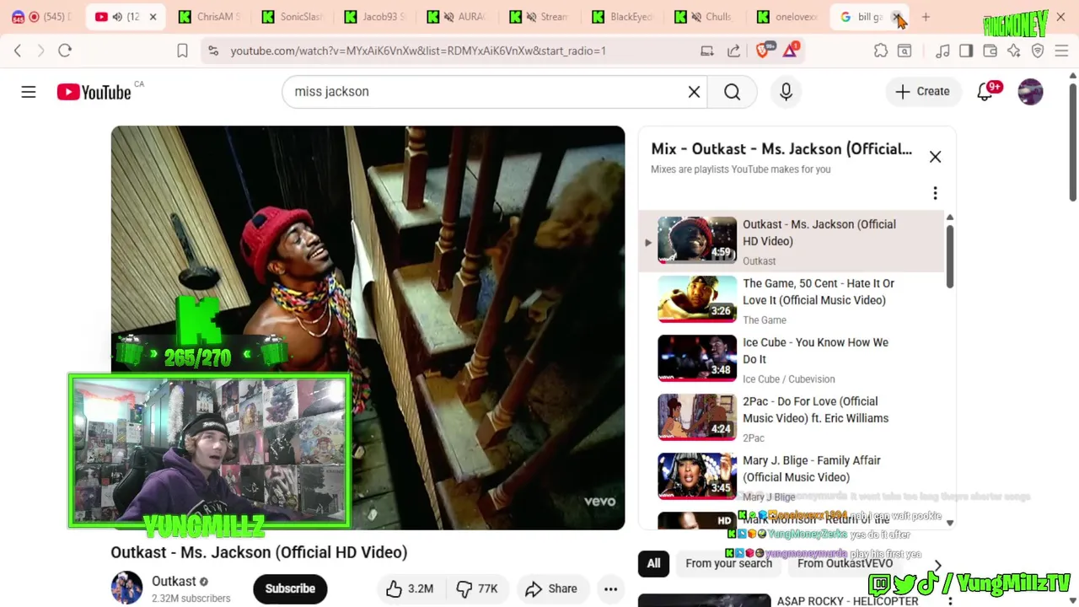Unmute the Stream tab
The image size is (1079, 607).
pyautogui.click(x=531, y=17)
